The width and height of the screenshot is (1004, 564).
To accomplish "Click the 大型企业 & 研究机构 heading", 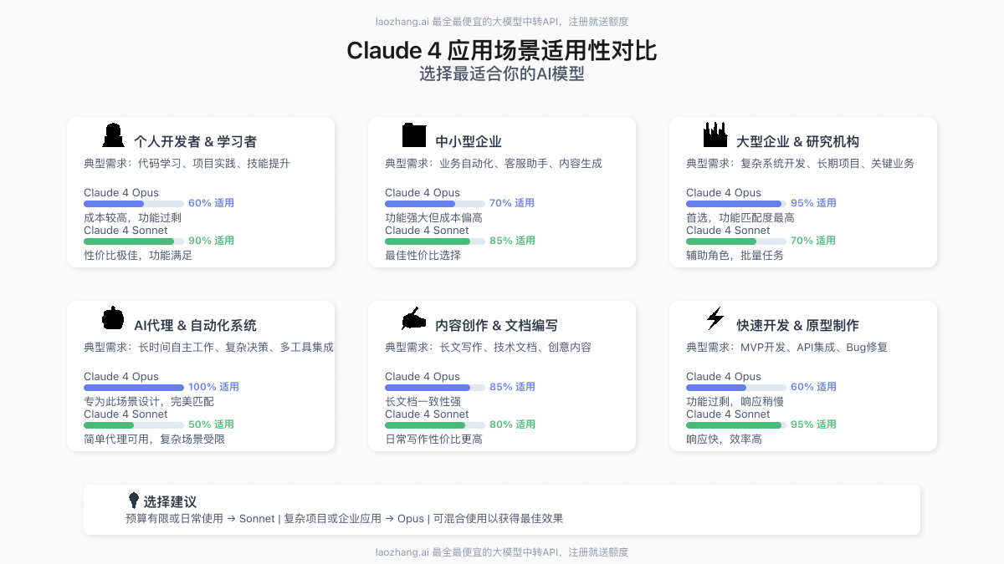I will (797, 142).
